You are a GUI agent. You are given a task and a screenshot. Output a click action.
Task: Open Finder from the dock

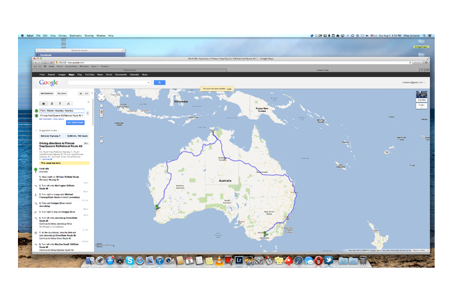pos(90,261)
